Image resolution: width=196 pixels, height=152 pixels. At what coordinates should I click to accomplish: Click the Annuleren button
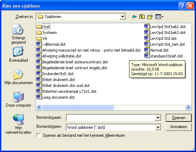(179, 127)
